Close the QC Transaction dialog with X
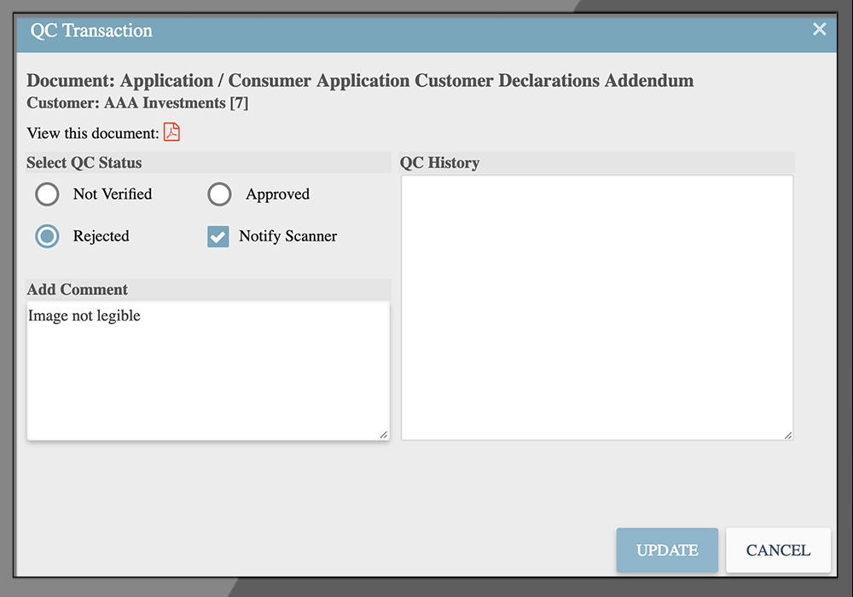The height and width of the screenshot is (597, 853). pos(819,30)
